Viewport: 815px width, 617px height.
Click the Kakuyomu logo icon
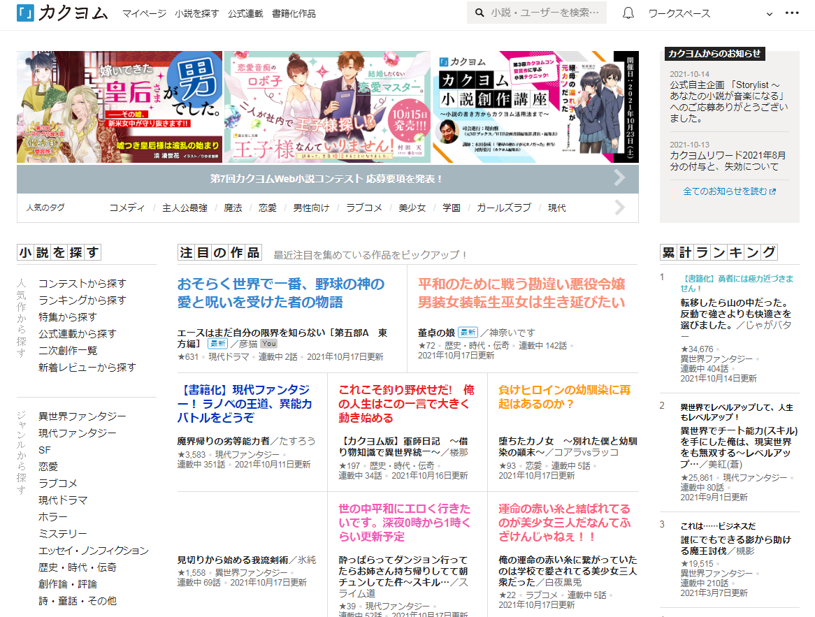pyautogui.click(x=26, y=13)
